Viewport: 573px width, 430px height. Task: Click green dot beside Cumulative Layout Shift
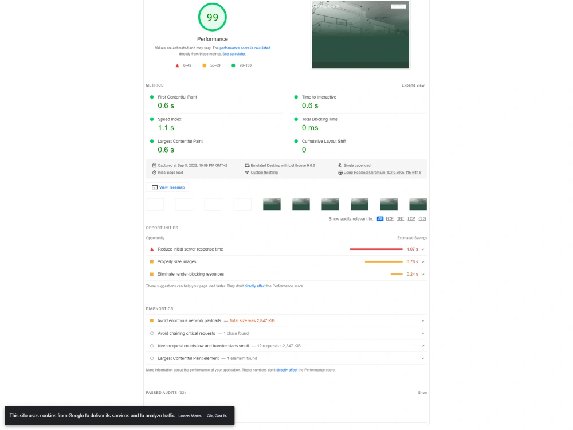tap(296, 141)
